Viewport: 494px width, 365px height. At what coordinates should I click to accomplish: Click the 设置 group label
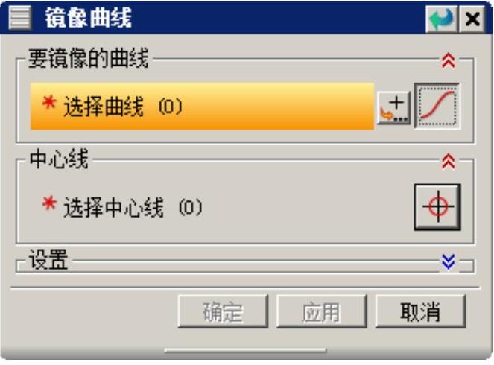48,259
